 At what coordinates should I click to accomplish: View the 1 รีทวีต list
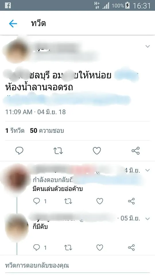pyautogui.click(x=15, y=131)
